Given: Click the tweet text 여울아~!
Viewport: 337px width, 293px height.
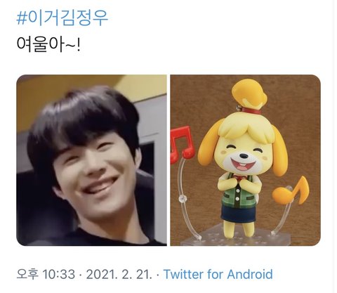Looking at the screenshot, I should (x=48, y=44).
